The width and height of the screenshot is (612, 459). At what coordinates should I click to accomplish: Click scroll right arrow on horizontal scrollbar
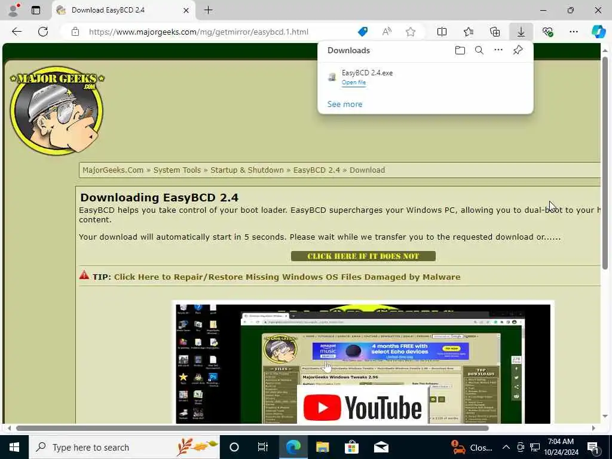(x=593, y=428)
